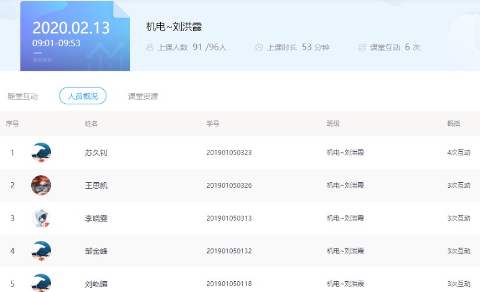480x292 pixels.
Task: Open 王思凯's avatar picture
Action: click(x=41, y=185)
